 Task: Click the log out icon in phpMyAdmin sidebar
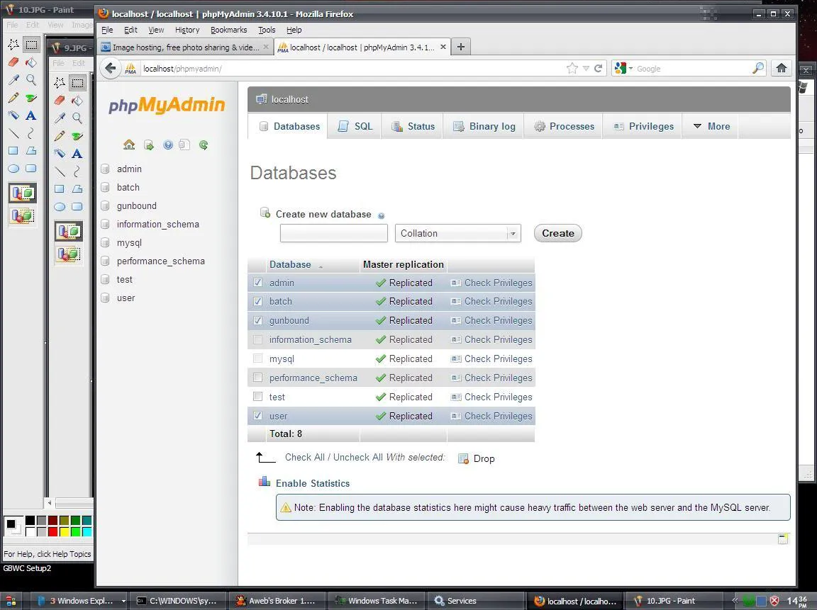pos(149,145)
